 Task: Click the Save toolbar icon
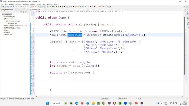coord(6,7)
